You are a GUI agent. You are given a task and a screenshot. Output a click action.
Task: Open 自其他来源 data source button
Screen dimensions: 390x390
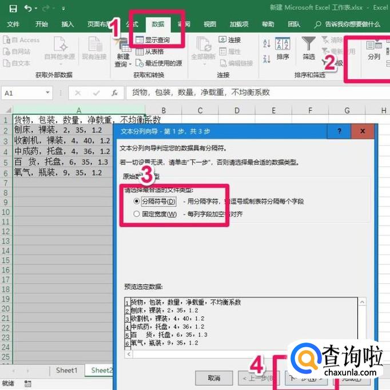click(60, 51)
